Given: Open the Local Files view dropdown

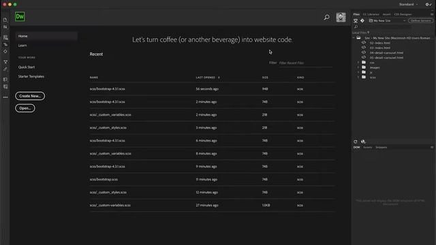Looking at the screenshot, I should [x=360, y=33].
